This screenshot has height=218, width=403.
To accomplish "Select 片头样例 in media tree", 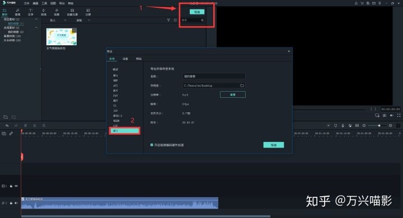I will (x=12, y=40).
